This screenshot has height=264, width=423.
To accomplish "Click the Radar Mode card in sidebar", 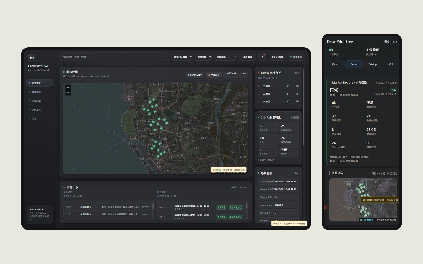I will [40, 214].
